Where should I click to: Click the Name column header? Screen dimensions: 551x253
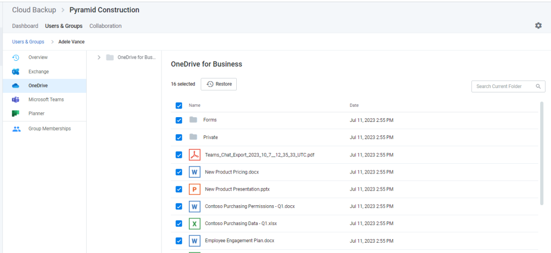195,105
